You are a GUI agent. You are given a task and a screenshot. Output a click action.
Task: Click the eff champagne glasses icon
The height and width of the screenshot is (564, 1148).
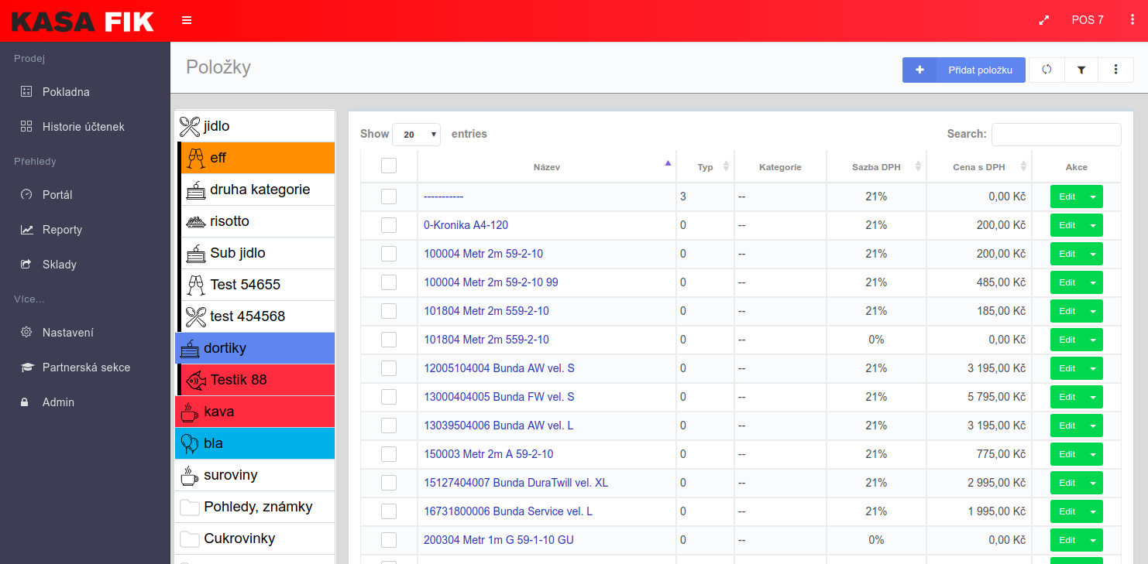pyautogui.click(x=196, y=158)
